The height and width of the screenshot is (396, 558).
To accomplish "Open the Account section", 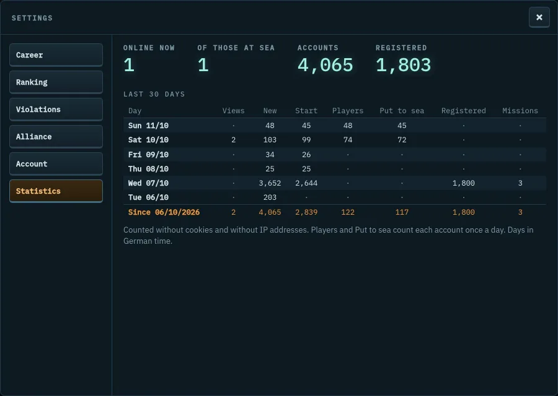I will click(x=56, y=164).
